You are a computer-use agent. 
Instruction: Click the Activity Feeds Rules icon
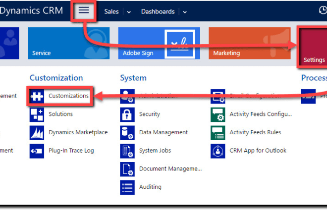point(218,133)
